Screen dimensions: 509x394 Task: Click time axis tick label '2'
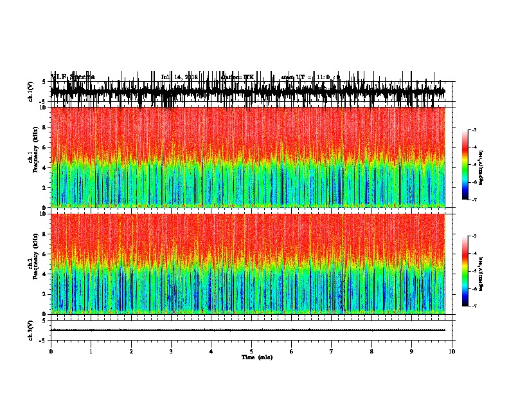(x=131, y=352)
